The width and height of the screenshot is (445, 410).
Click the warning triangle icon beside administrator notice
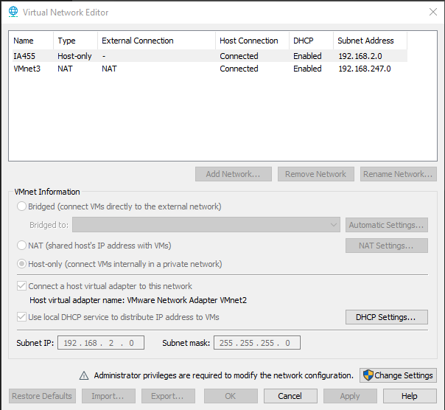point(84,375)
